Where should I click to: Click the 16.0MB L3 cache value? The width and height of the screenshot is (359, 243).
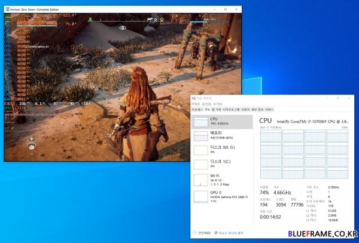333,220
